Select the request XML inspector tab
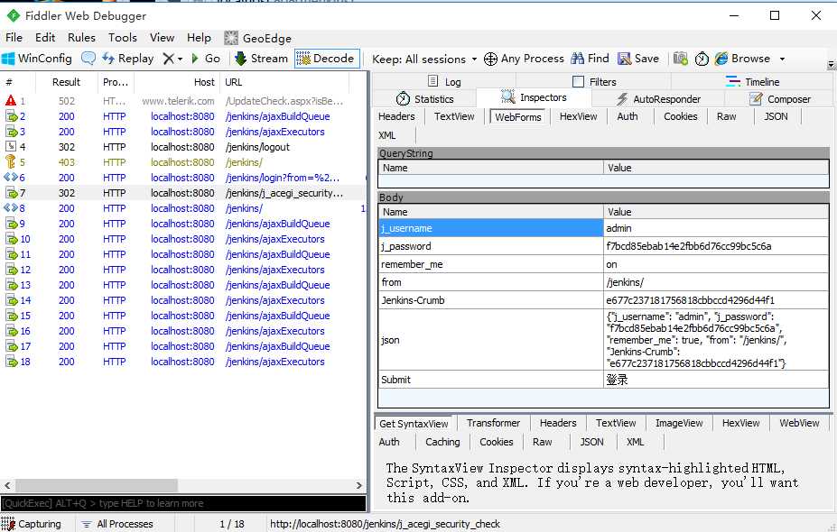This screenshot has height=532, width=837. [x=387, y=135]
